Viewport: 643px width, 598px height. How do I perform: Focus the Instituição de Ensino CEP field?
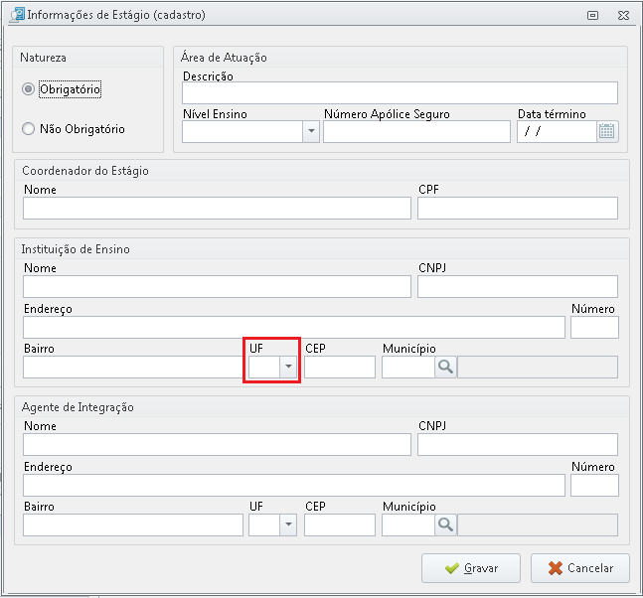coord(340,367)
